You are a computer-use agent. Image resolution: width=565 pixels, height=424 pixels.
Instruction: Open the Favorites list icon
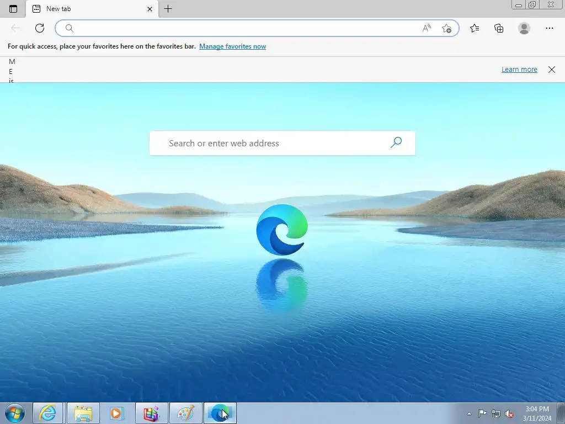475,28
